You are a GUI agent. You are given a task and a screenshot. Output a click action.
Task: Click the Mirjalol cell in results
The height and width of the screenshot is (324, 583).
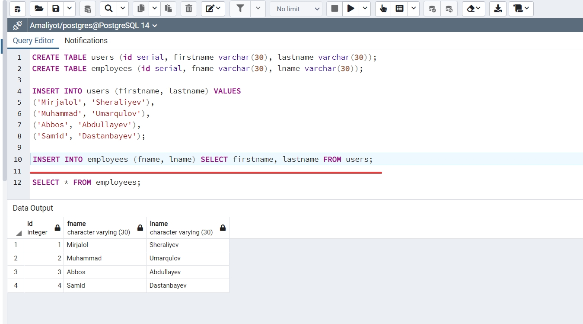(x=77, y=245)
